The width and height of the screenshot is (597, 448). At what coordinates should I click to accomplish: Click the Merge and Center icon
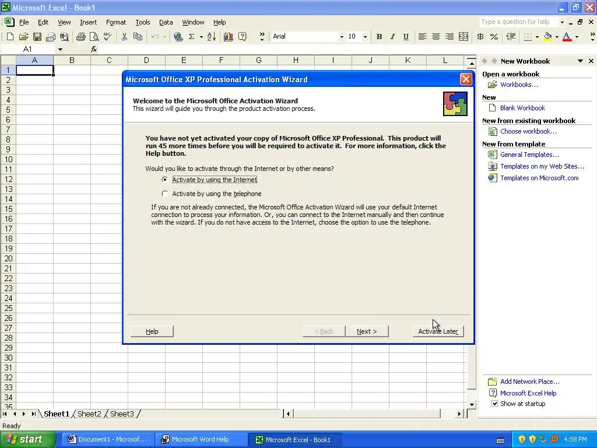pyautogui.click(x=463, y=37)
